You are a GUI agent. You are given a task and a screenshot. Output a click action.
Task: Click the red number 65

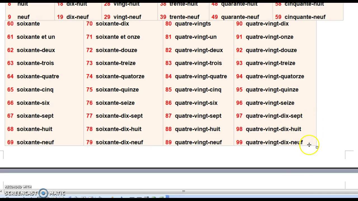pos(10,90)
